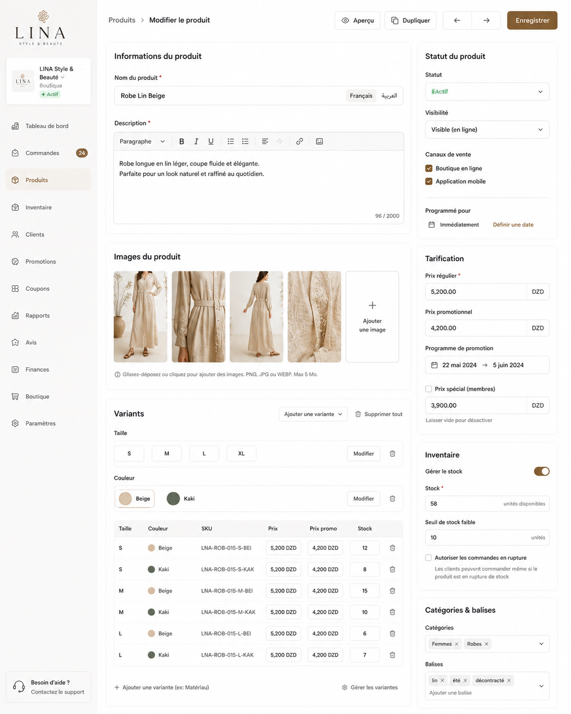This screenshot has height=714, width=571.
Task: Open the Visibilité dropdown
Action: click(487, 130)
